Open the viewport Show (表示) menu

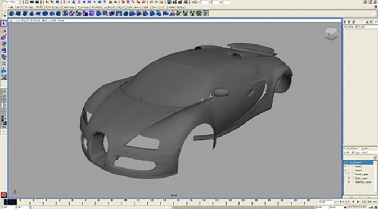click(44, 21)
